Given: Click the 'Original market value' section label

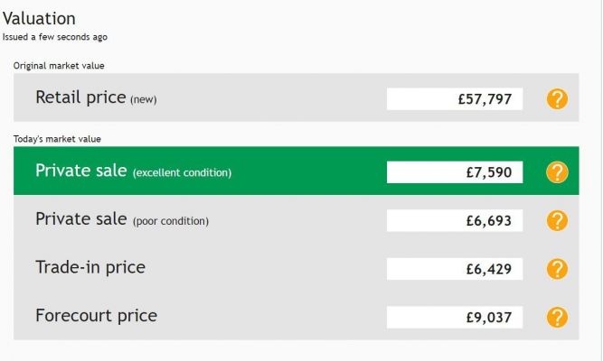Looking at the screenshot, I should point(59,66).
